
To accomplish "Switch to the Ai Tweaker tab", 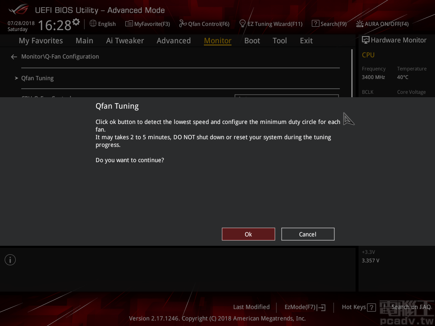I will 125,41.
